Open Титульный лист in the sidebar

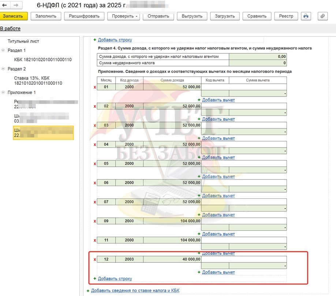coord(23,41)
